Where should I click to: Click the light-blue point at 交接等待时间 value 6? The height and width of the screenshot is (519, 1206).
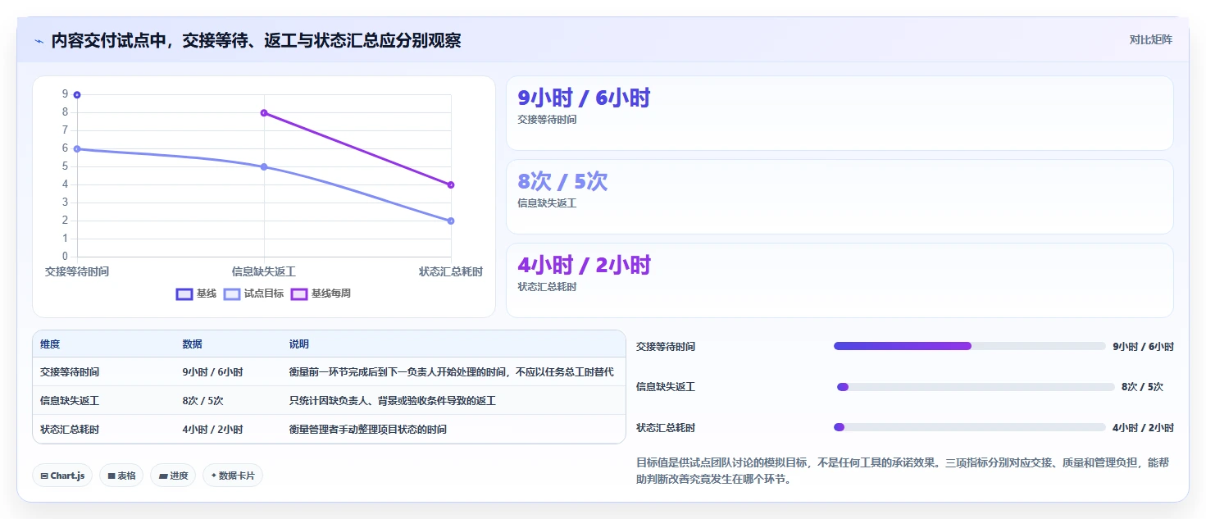click(x=77, y=149)
